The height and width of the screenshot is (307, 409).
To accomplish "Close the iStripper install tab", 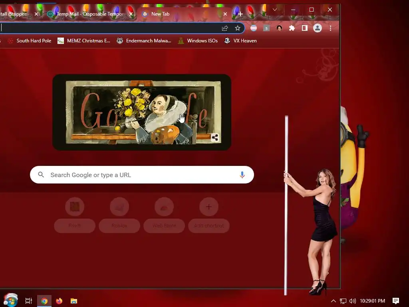I will coord(36,14).
